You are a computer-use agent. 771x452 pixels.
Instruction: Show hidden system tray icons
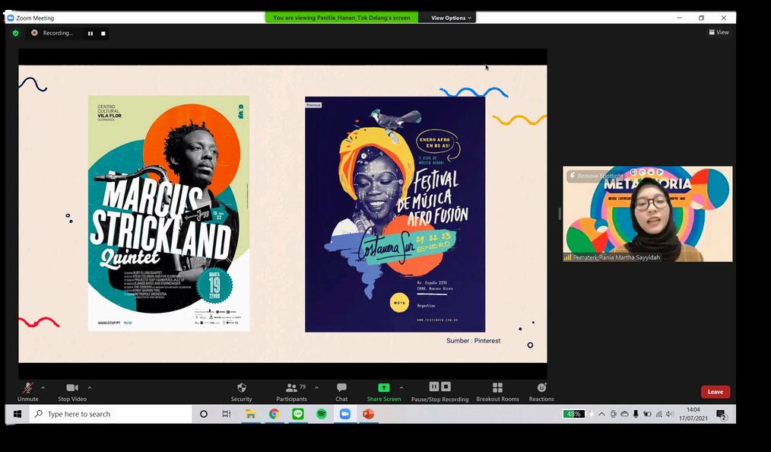[602, 414]
